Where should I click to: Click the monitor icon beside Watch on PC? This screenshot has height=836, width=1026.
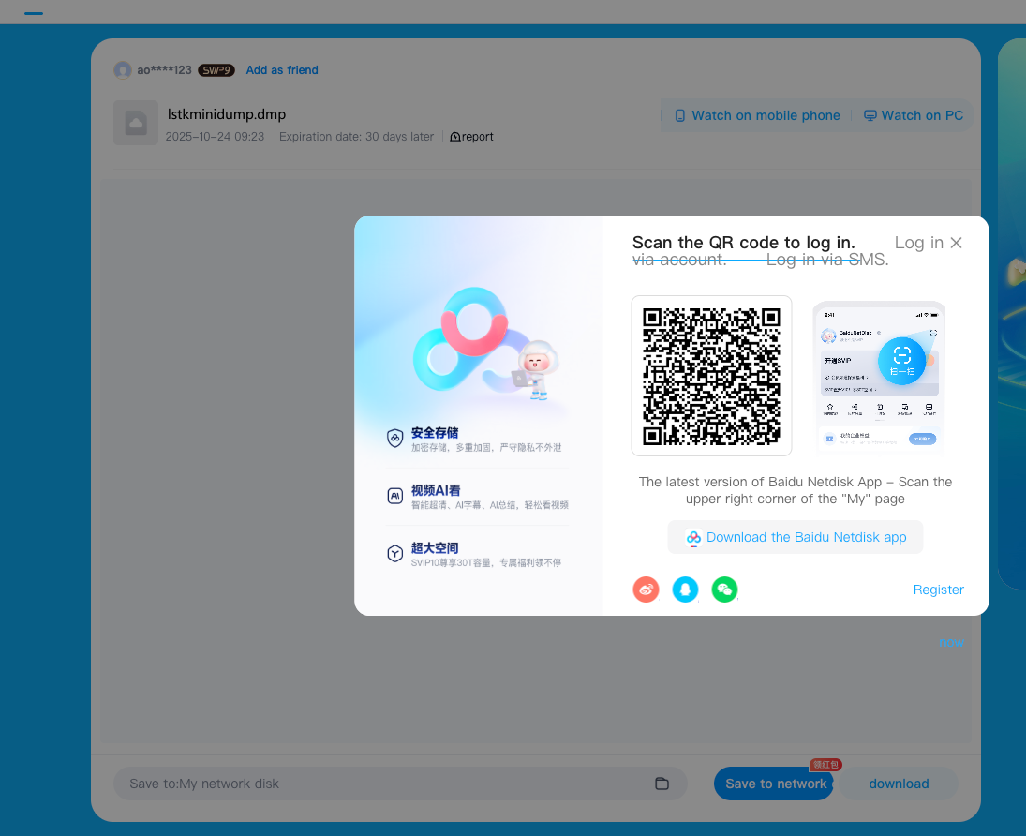pyautogui.click(x=870, y=115)
